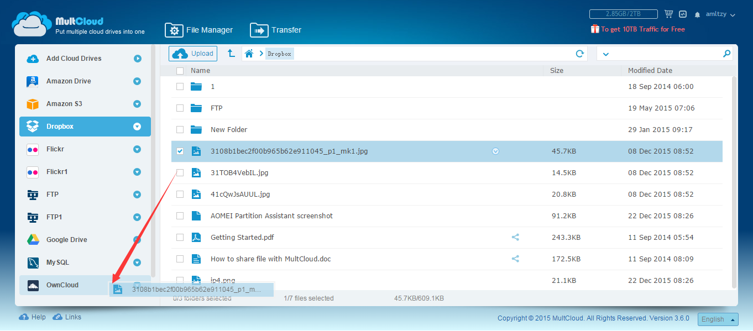Open the FTP folder icon in list
The image size is (753, 331).
point(196,108)
